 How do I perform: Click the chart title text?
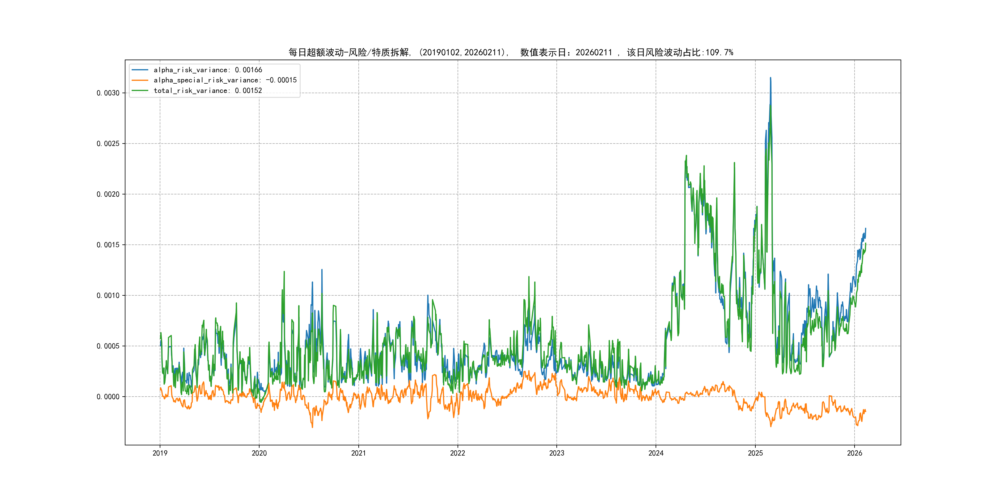pyautogui.click(x=511, y=52)
